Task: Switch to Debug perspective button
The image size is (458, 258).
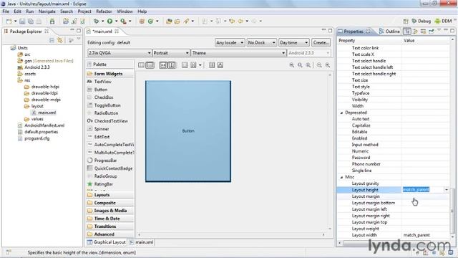Action: 422,21
